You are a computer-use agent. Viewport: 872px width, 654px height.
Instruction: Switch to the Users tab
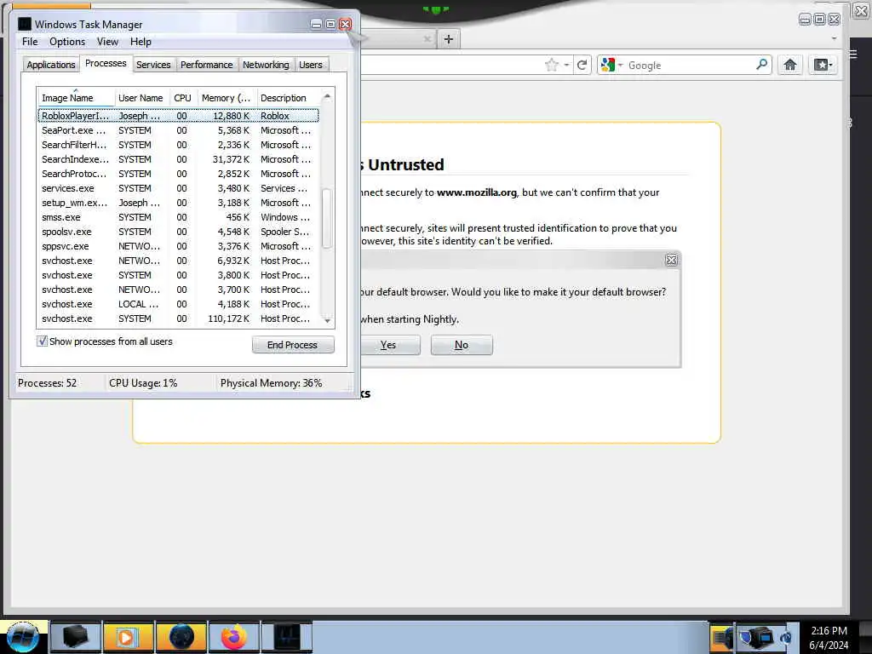click(x=310, y=65)
